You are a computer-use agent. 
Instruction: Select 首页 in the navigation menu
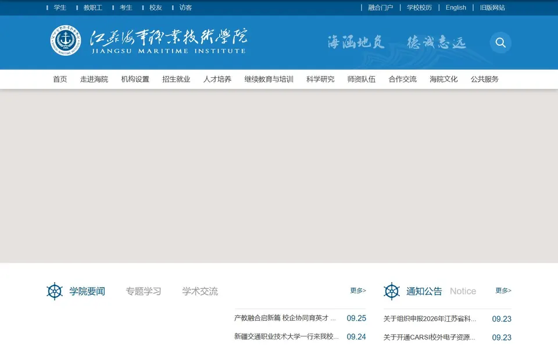pyautogui.click(x=60, y=79)
